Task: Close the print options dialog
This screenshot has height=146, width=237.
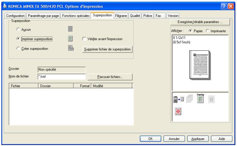Action: pyautogui.click(x=231, y=6)
